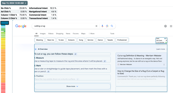
Task: Follow the Learn more link
Action: click(x=161, y=49)
